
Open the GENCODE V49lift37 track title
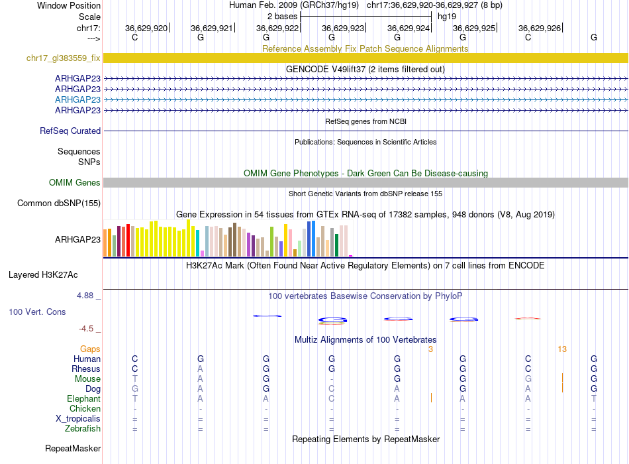365,69
